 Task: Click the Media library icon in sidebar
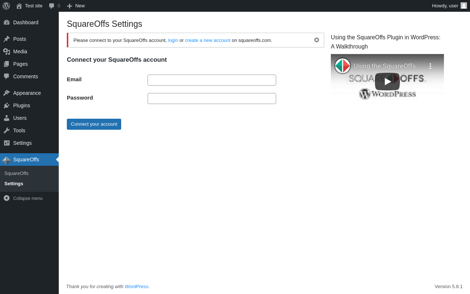[x=7, y=51]
